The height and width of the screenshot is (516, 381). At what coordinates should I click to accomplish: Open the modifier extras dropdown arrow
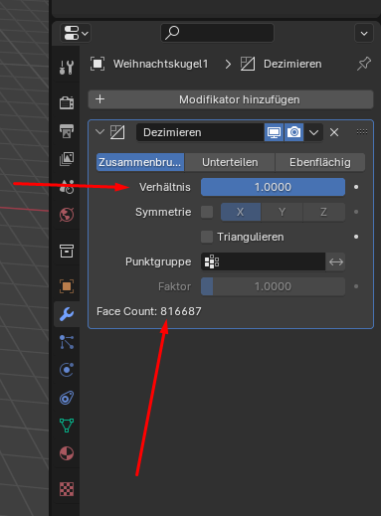tap(313, 132)
